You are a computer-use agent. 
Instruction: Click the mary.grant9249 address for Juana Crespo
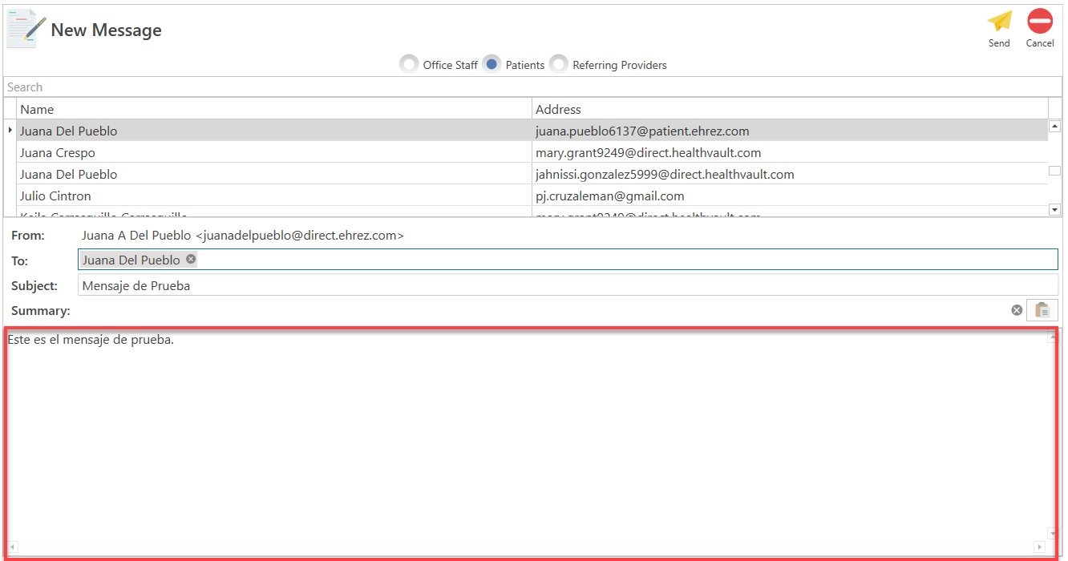(648, 152)
